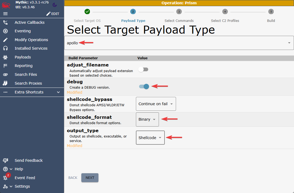This screenshot has width=294, height=193.
Task: Click step 4 circle in stepper
Action: (x=225, y=11)
